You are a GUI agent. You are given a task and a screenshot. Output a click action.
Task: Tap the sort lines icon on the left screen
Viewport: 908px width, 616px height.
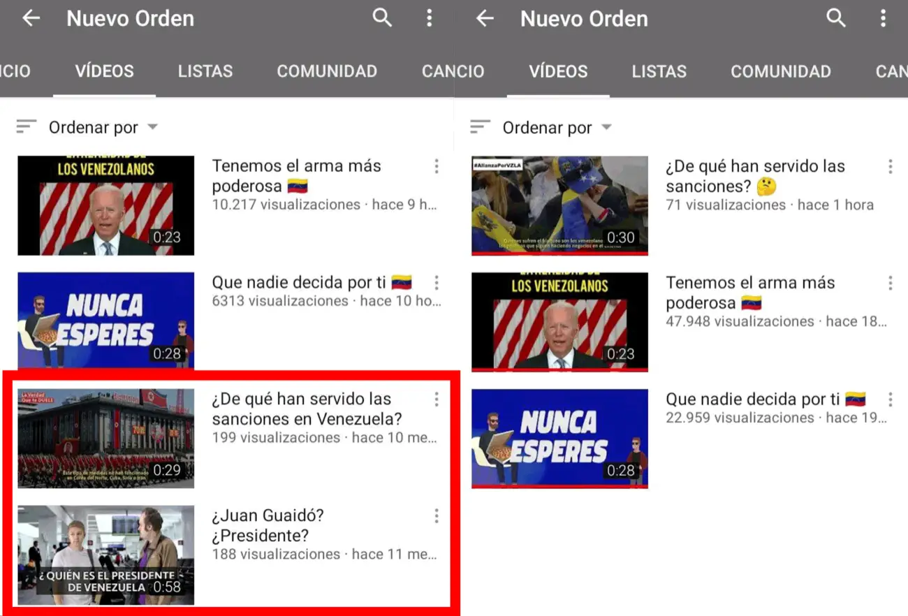pyautogui.click(x=27, y=127)
